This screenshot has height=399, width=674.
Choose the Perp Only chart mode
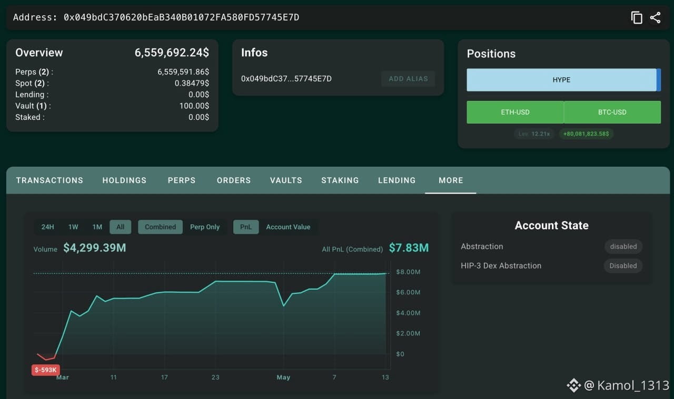tap(205, 227)
